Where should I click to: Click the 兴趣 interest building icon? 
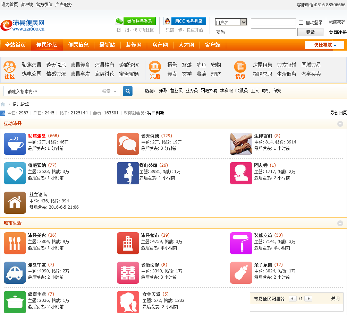pyautogui.click(x=155, y=67)
